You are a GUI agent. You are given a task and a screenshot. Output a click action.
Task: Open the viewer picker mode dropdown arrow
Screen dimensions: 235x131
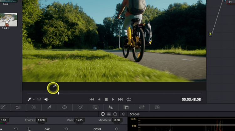34,99
